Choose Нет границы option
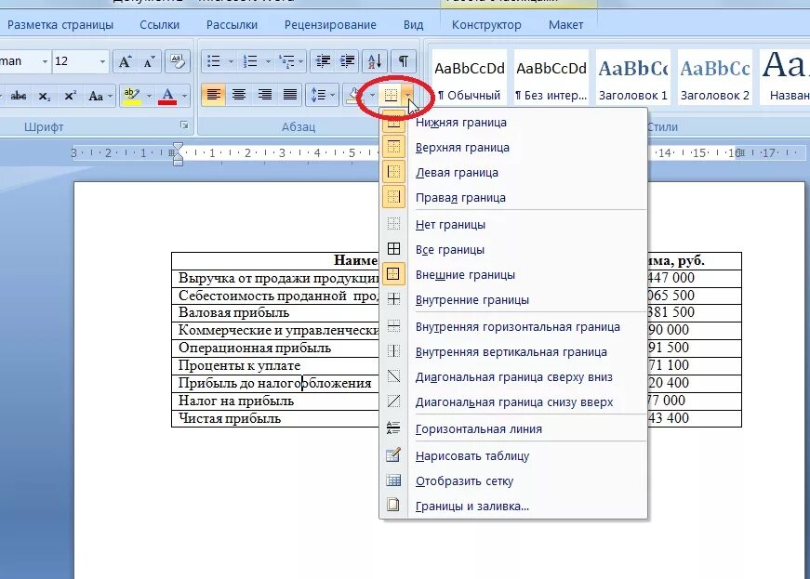810x579 pixels. [x=513, y=225]
